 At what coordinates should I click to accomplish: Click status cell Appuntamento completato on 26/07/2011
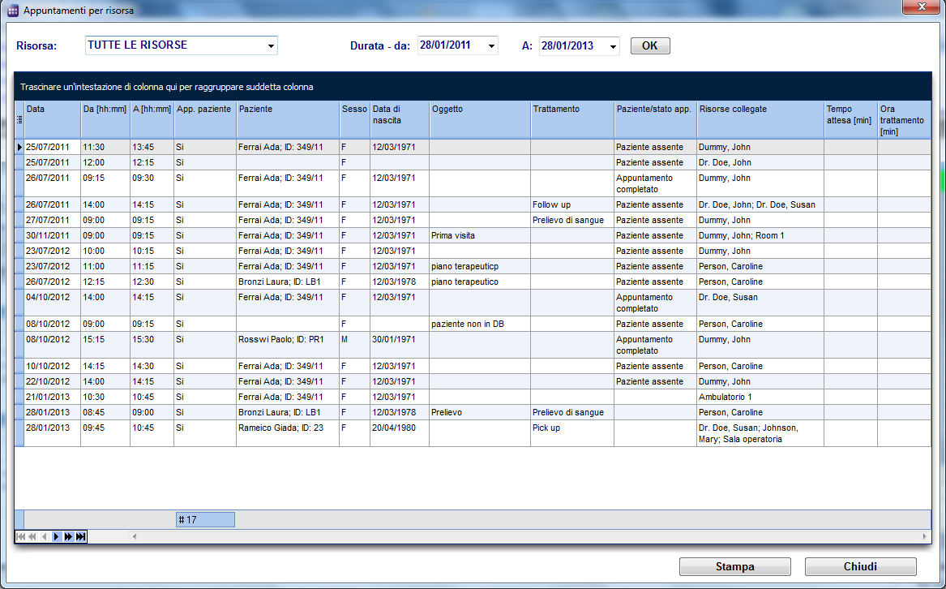click(655, 183)
